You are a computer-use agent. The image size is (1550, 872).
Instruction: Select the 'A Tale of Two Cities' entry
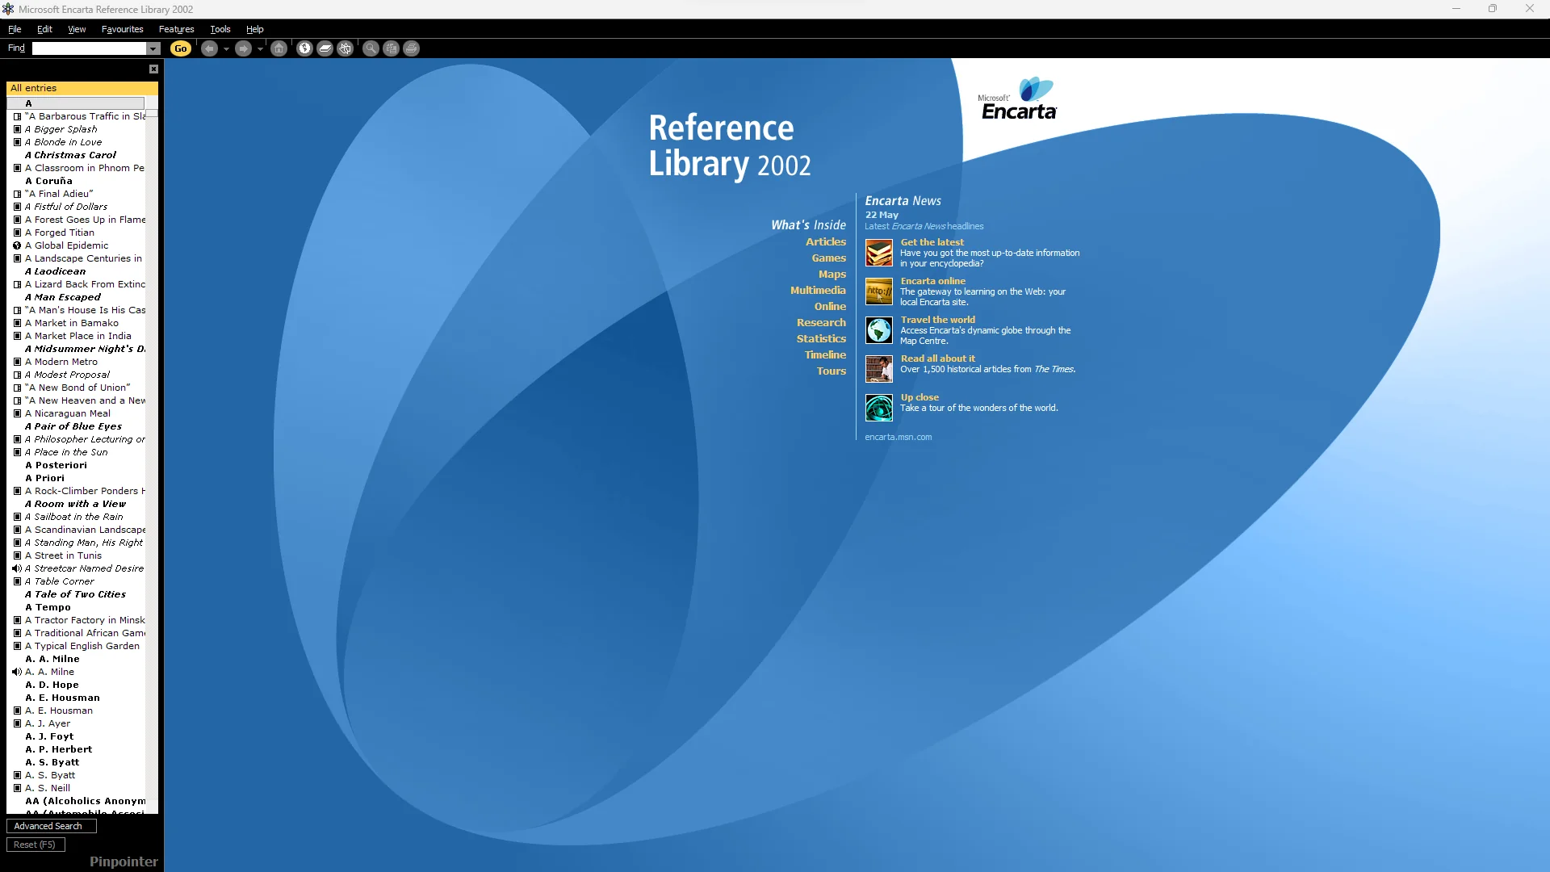[75, 594]
